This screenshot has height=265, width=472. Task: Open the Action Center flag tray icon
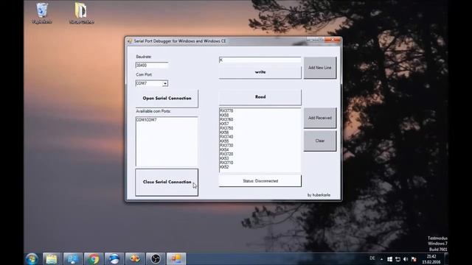(x=414, y=259)
